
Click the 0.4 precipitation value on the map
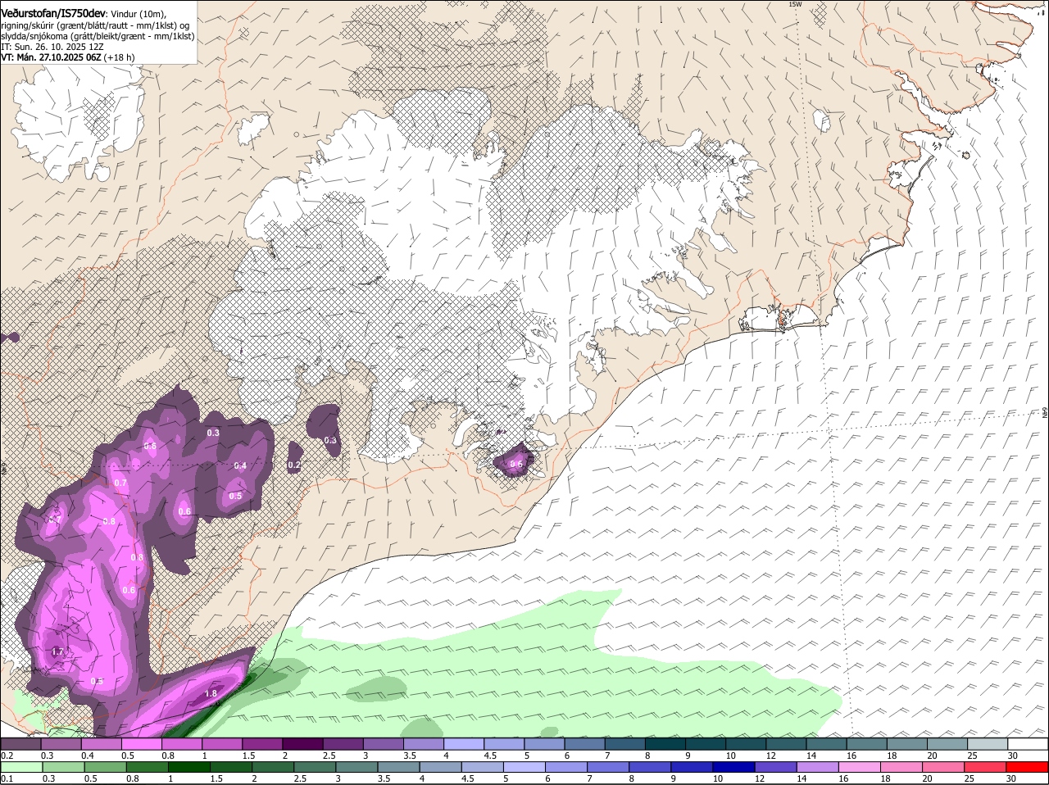(240, 465)
